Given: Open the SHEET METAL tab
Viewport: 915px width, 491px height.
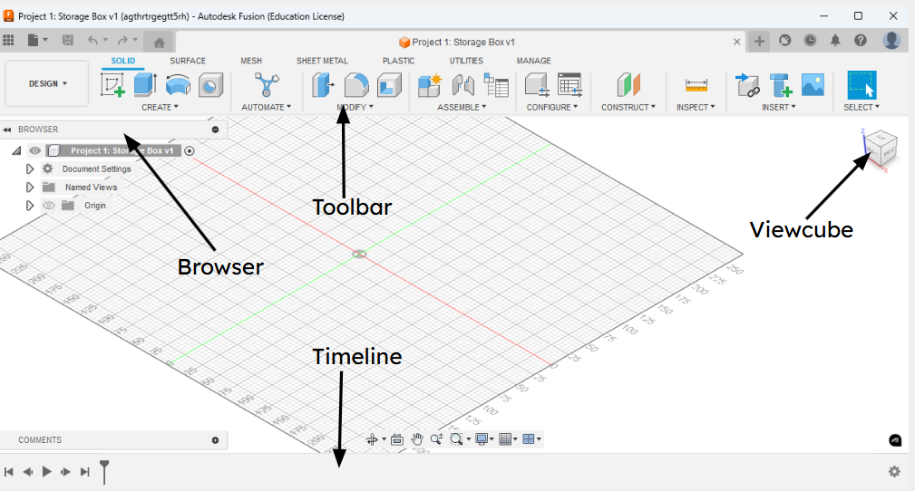Looking at the screenshot, I should [x=322, y=61].
